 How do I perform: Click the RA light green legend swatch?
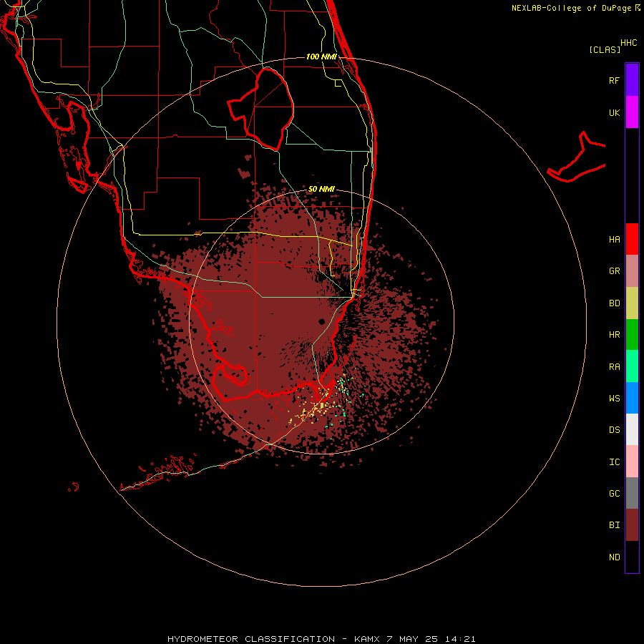(632, 366)
